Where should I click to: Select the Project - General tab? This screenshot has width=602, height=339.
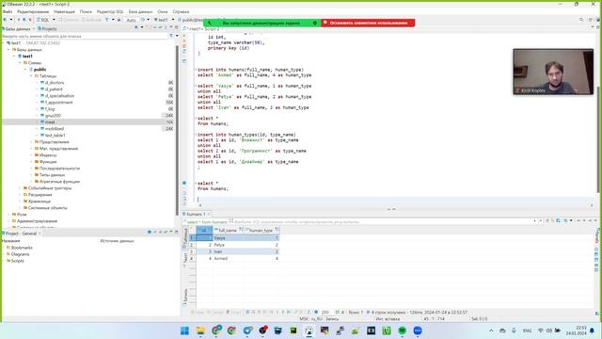tap(21, 234)
